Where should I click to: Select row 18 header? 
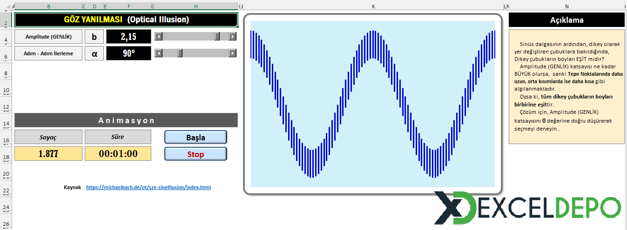tap(6, 158)
